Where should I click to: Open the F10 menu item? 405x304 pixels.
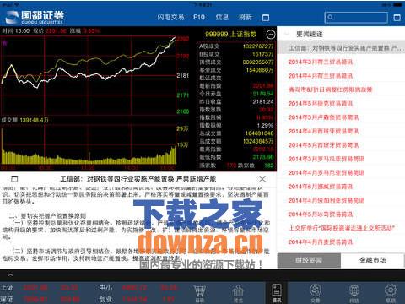coord(199,18)
